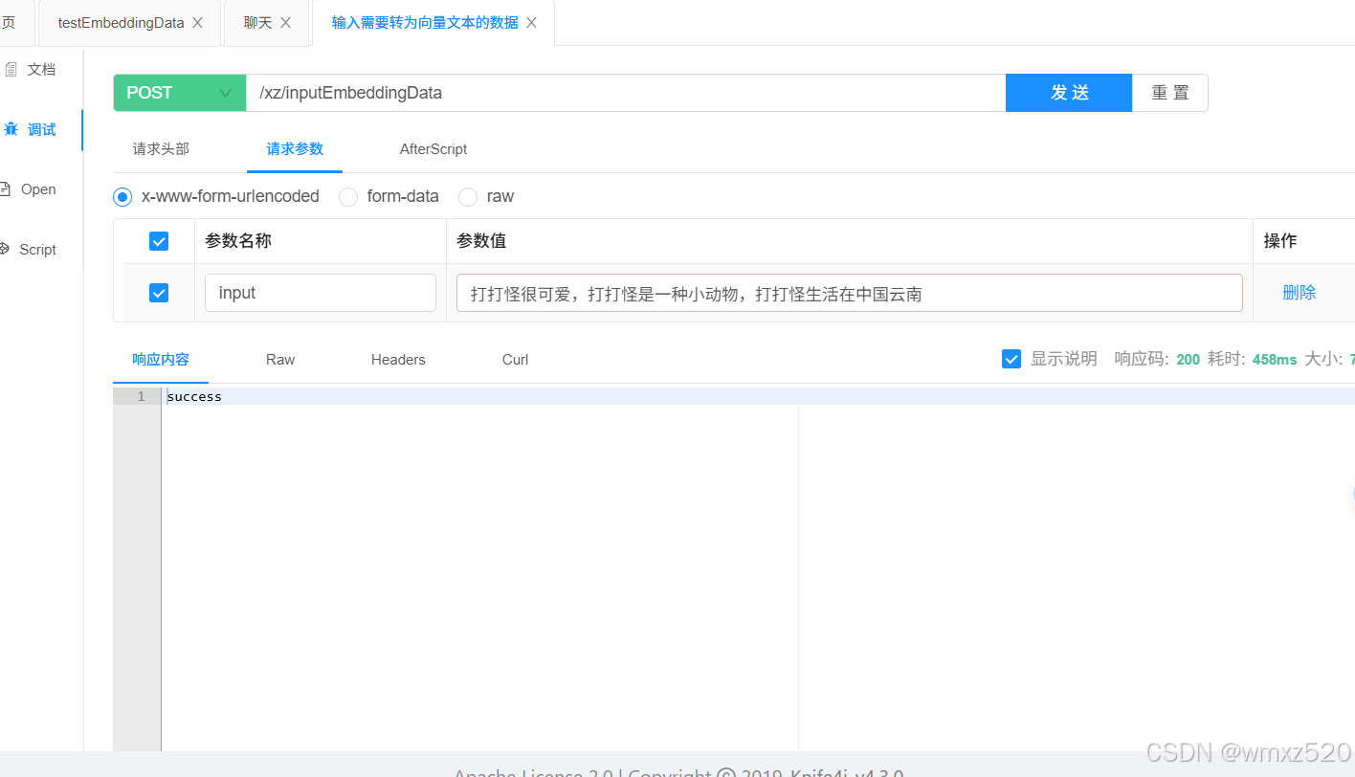This screenshot has width=1355, height=777.
Task: Click the response code value 200
Action: 1188,360
